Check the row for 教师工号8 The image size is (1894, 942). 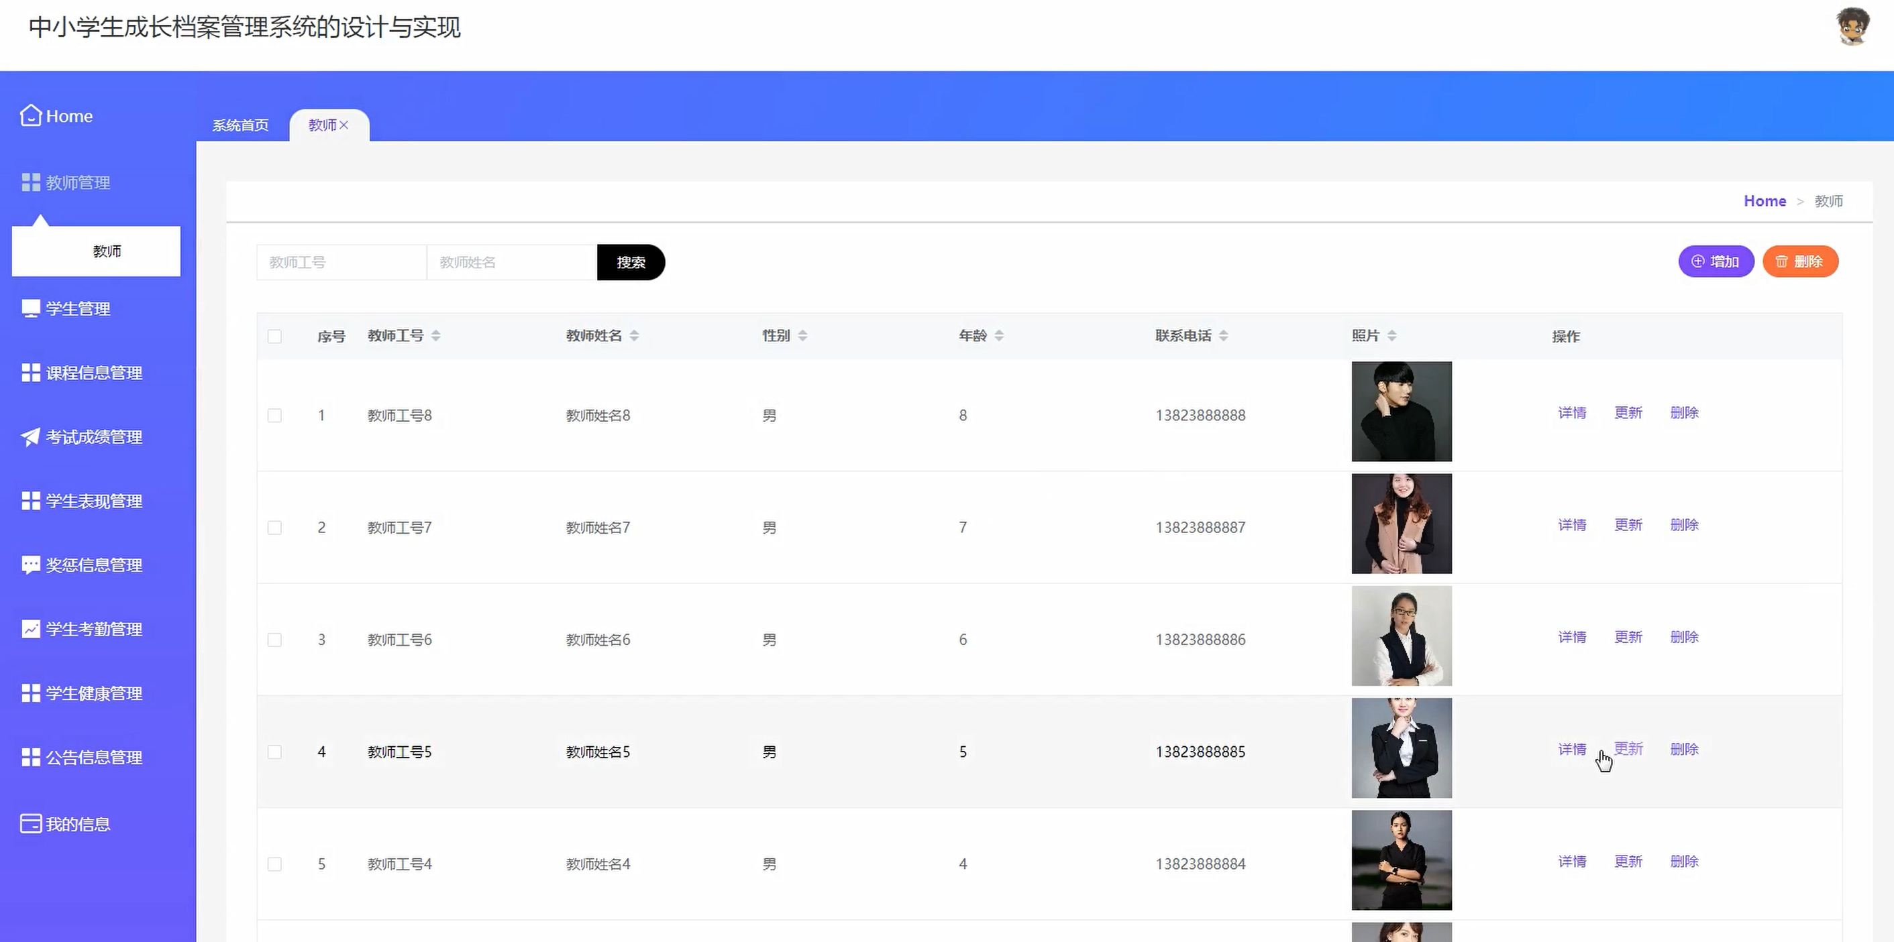click(275, 415)
